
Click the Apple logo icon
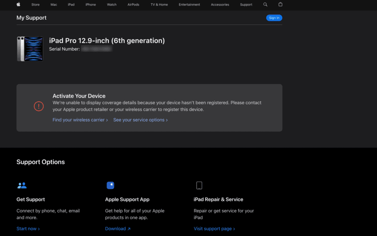(18, 4)
